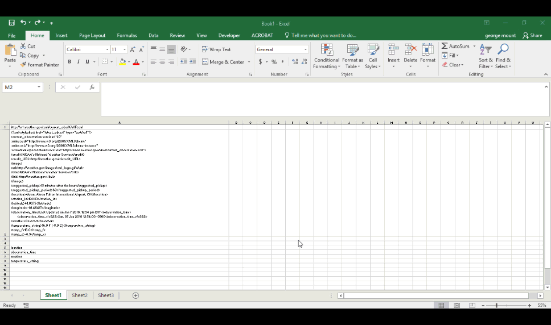Viewport: 551px width, 325px height.
Task: Click the Save icon in quick access toolbar
Action: coord(11,23)
